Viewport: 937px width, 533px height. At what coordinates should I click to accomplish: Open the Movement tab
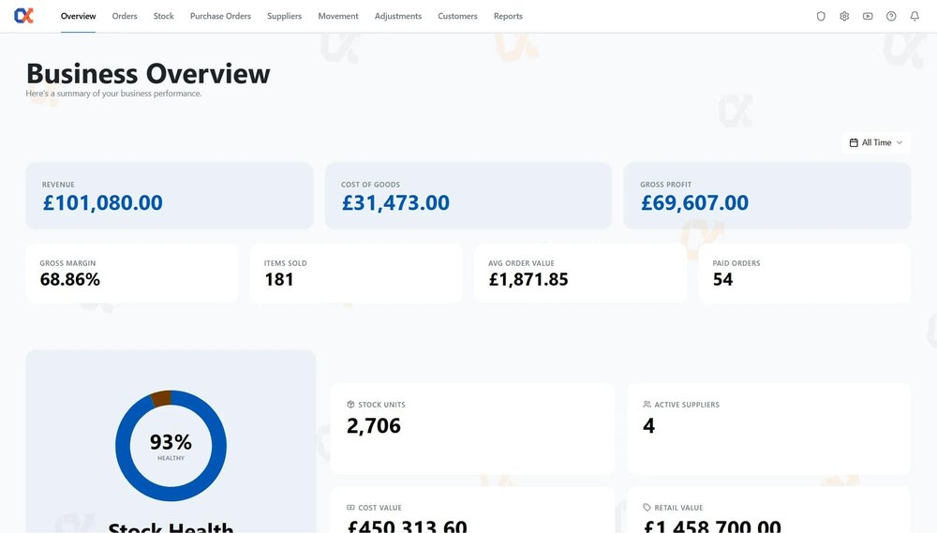(x=338, y=16)
